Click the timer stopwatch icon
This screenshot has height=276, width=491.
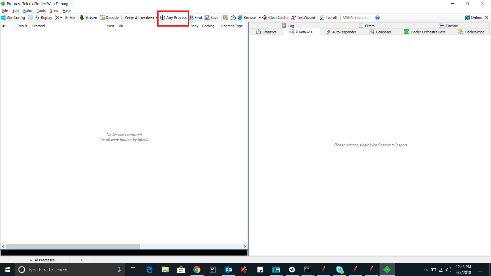click(x=233, y=18)
